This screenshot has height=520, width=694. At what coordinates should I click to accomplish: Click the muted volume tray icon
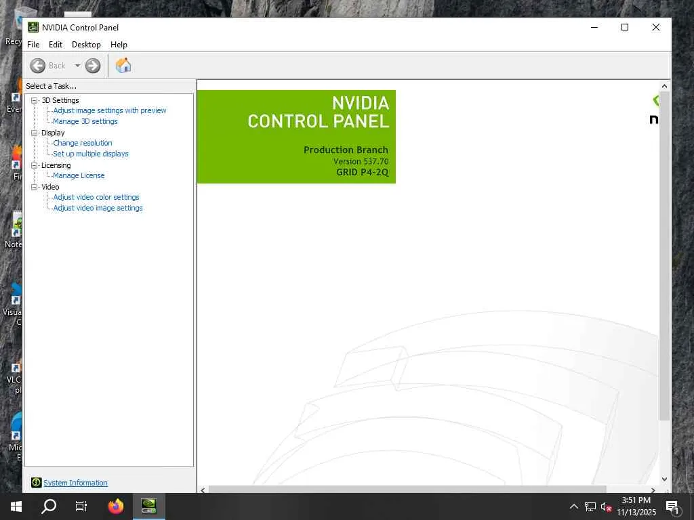pos(606,507)
